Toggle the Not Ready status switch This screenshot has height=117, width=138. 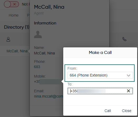click(x=11, y=4)
